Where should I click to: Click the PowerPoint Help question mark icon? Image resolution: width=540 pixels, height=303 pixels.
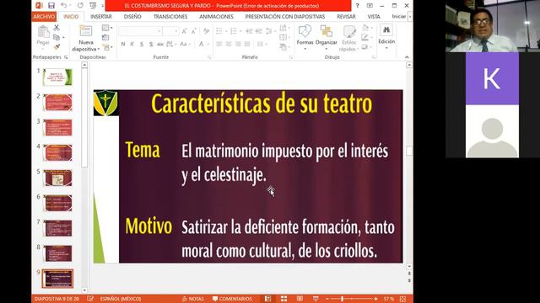coord(357,6)
